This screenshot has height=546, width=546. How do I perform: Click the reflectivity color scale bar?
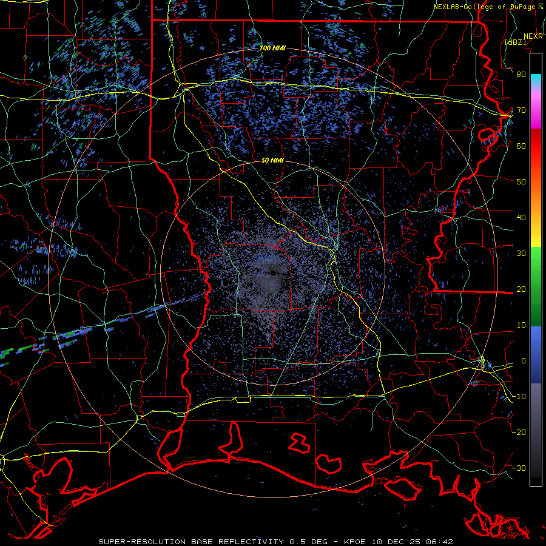click(x=536, y=269)
